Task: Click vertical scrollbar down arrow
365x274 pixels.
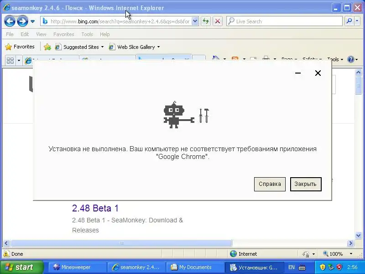Action: pos(358,235)
